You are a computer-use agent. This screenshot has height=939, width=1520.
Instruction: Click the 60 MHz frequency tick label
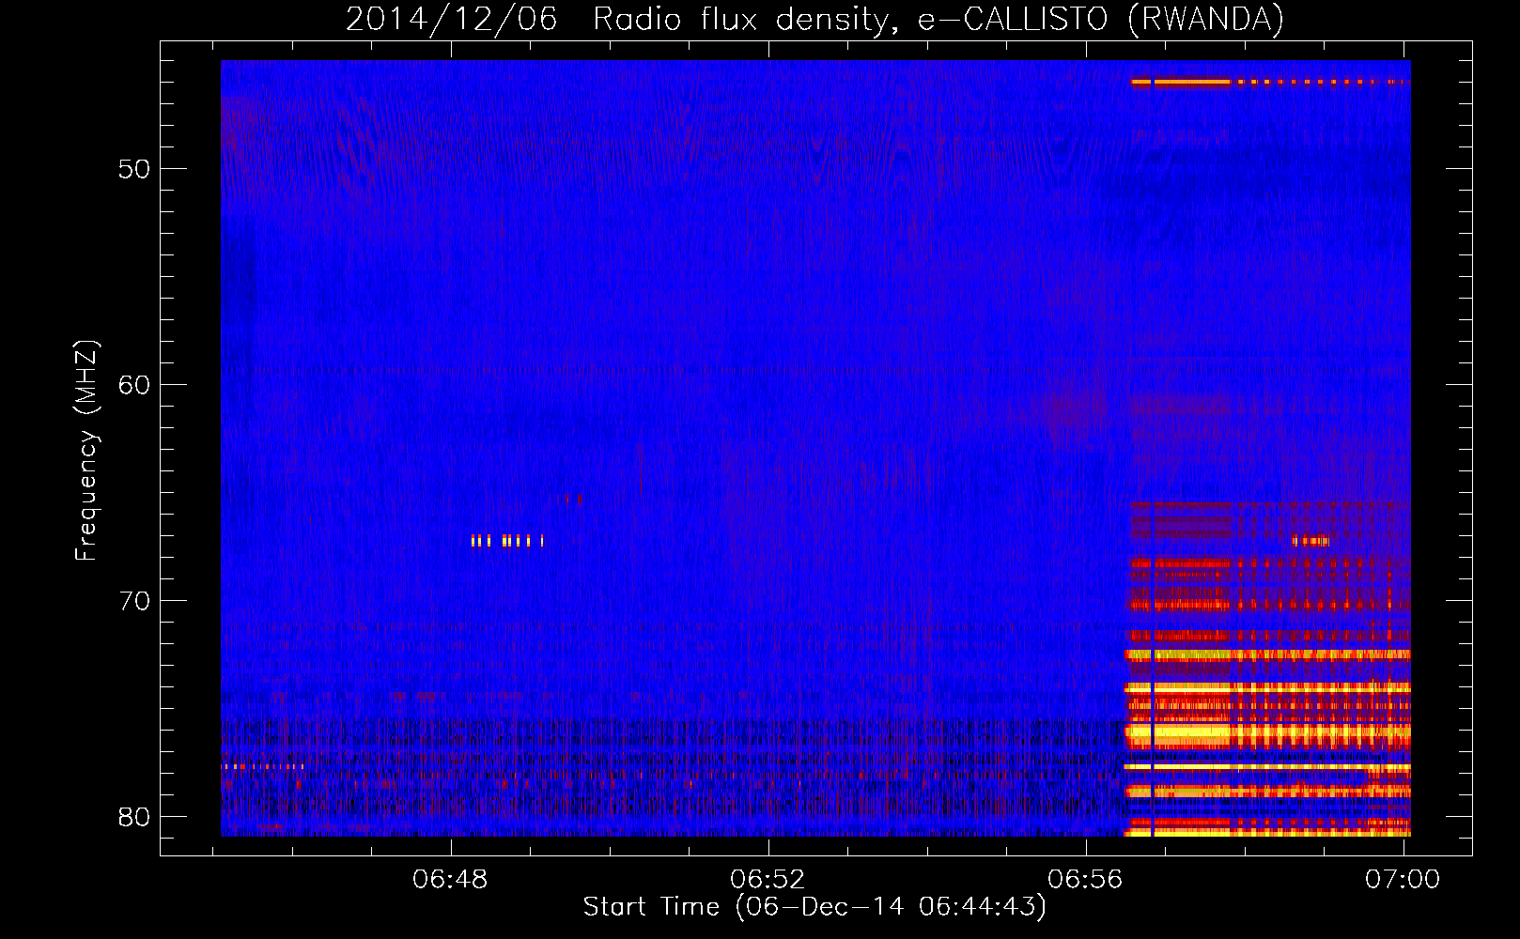coord(134,385)
